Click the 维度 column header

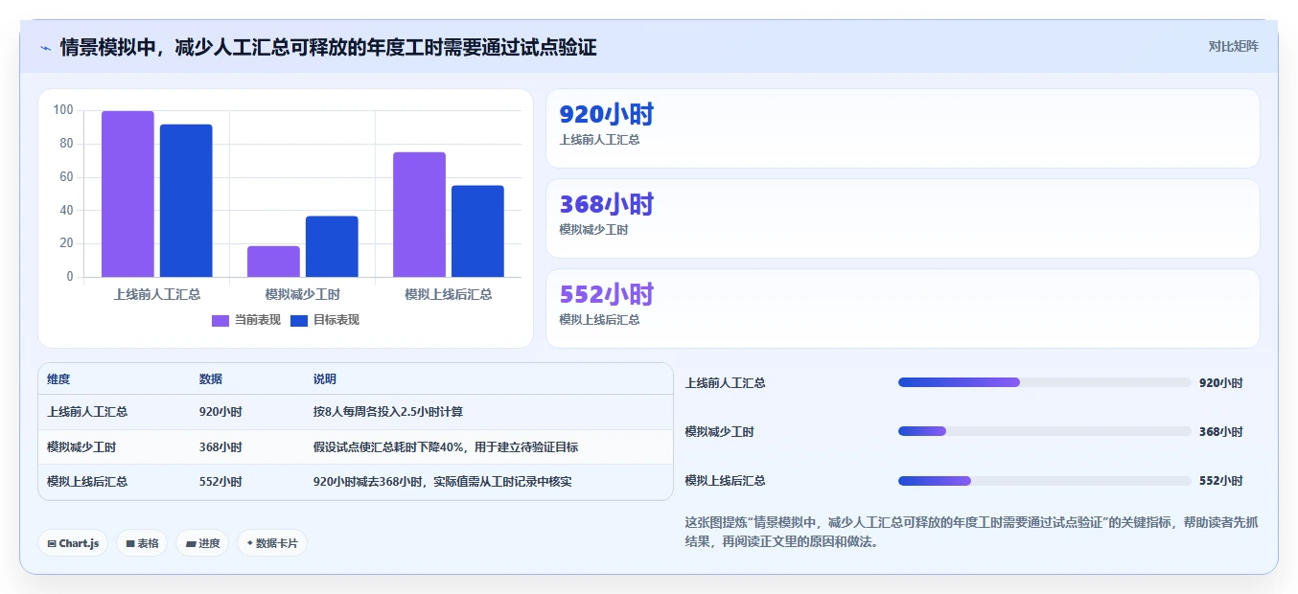click(x=58, y=379)
